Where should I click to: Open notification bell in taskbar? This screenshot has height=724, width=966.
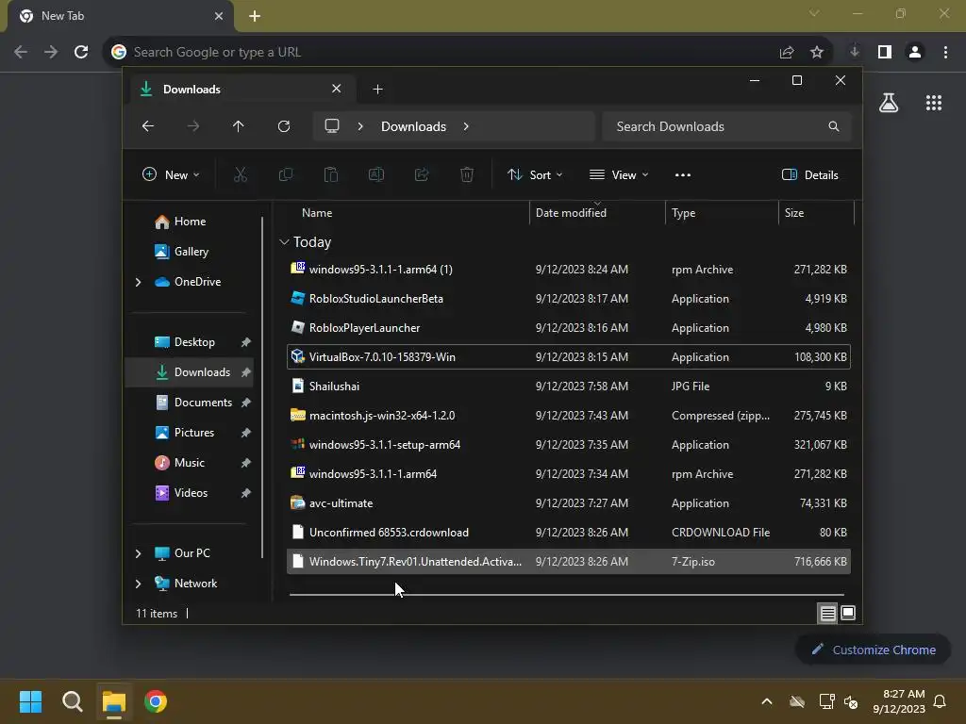click(x=941, y=701)
